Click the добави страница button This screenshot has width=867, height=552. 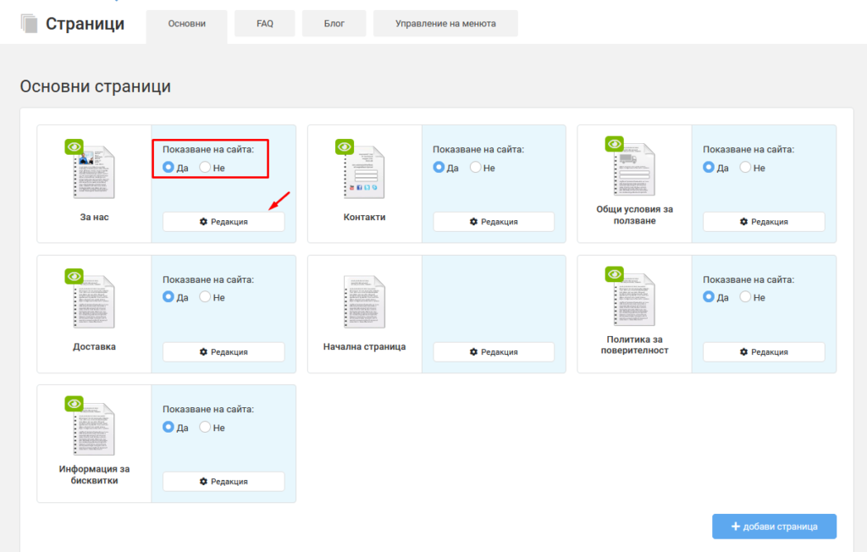point(774,527)
